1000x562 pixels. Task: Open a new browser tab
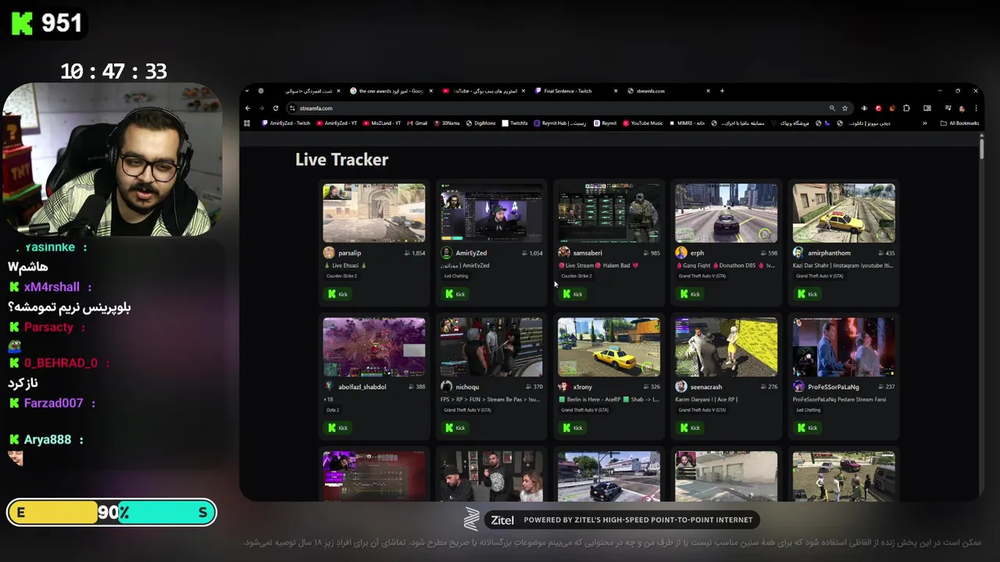tap(722, 91)
